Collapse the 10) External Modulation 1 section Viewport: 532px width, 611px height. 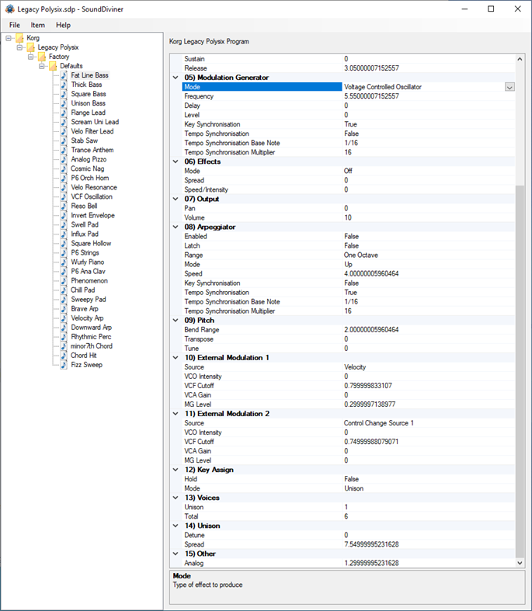(176, 358)
